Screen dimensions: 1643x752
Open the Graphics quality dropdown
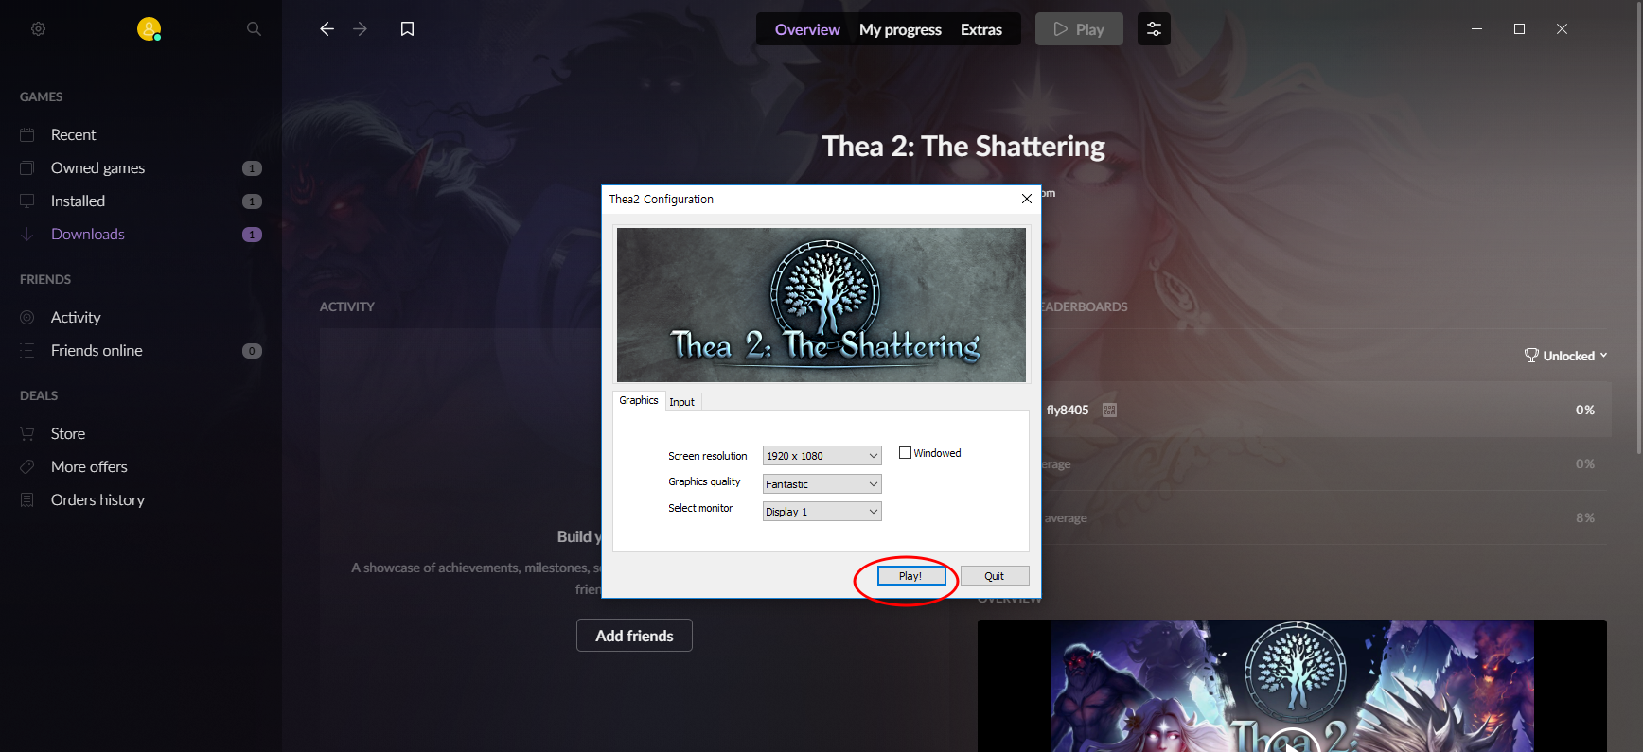pyautogui.click(x=822, y=484)
